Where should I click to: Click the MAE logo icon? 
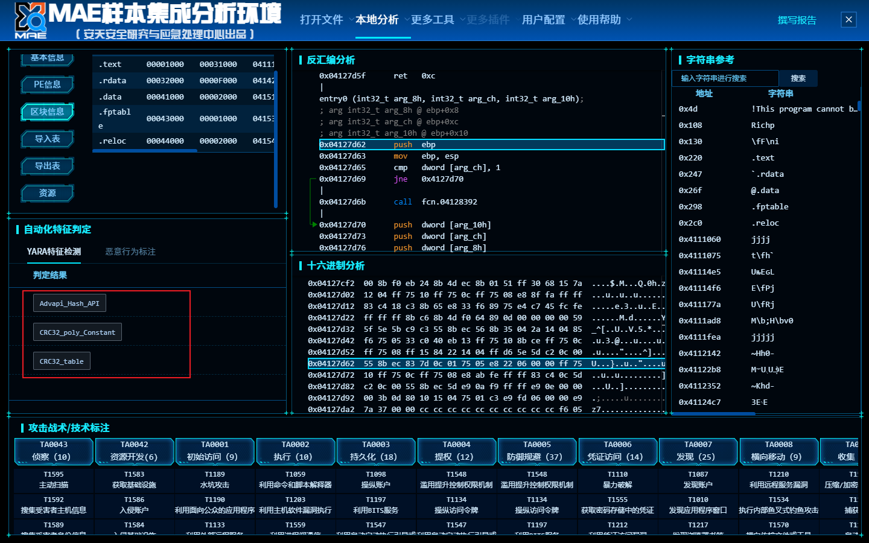[30, 20]
